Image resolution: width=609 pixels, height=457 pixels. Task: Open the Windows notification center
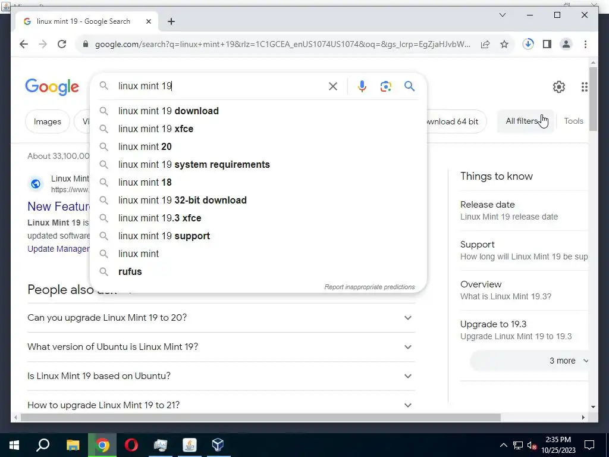[x=589, y=445]
